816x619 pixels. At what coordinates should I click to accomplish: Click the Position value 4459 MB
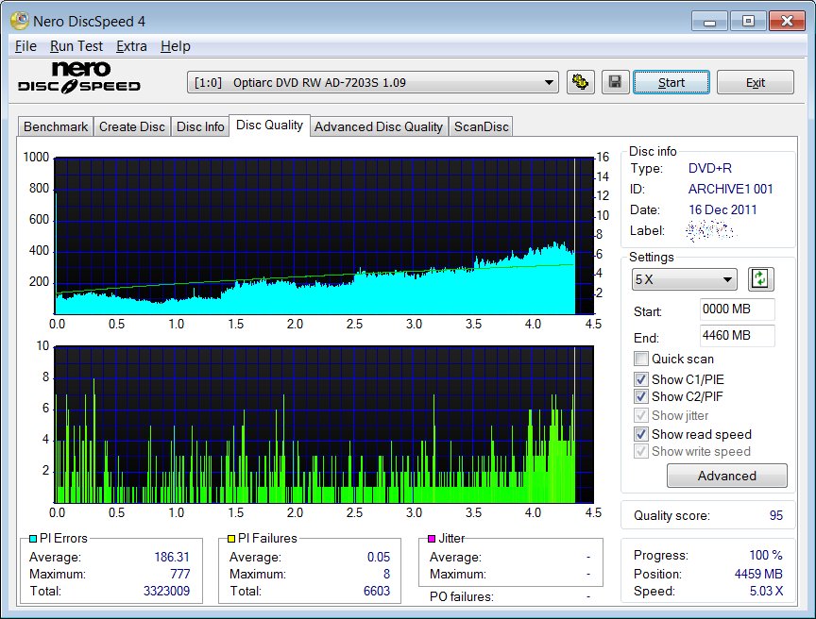pyautogui.click(x=758, y=574)
